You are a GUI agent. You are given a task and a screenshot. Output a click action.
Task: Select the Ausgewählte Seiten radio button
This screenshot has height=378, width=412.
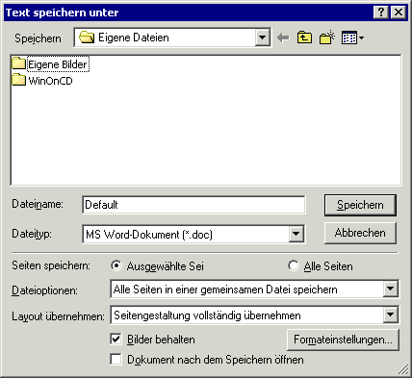(116, 265)
